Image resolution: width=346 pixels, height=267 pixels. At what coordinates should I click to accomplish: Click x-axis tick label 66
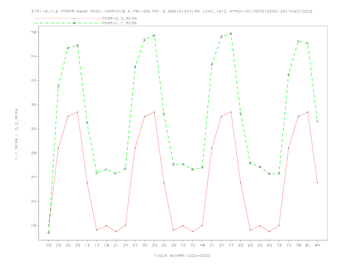(x=260, y=245)
